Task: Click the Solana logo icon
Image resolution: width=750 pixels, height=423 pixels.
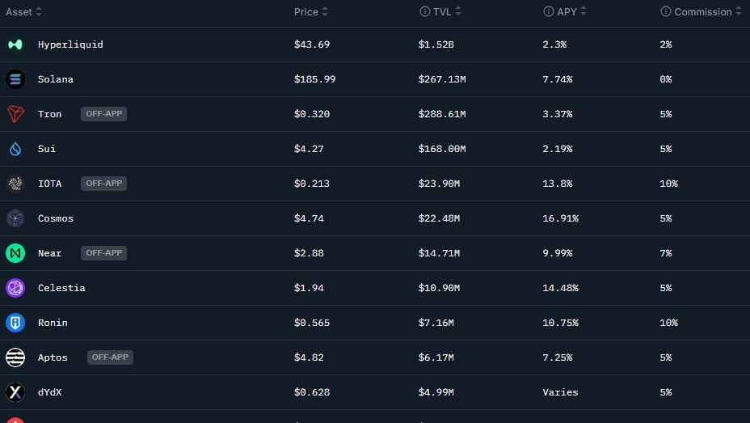Action: click(x=15, y=79)
